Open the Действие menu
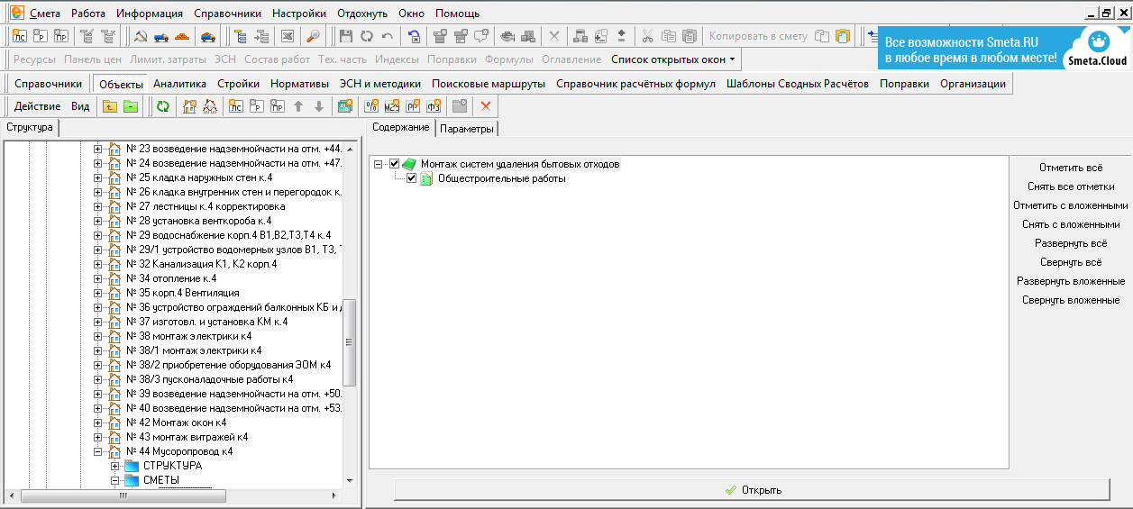The height and width of the screenshot is (509, 1133). [x=37, y=106]
